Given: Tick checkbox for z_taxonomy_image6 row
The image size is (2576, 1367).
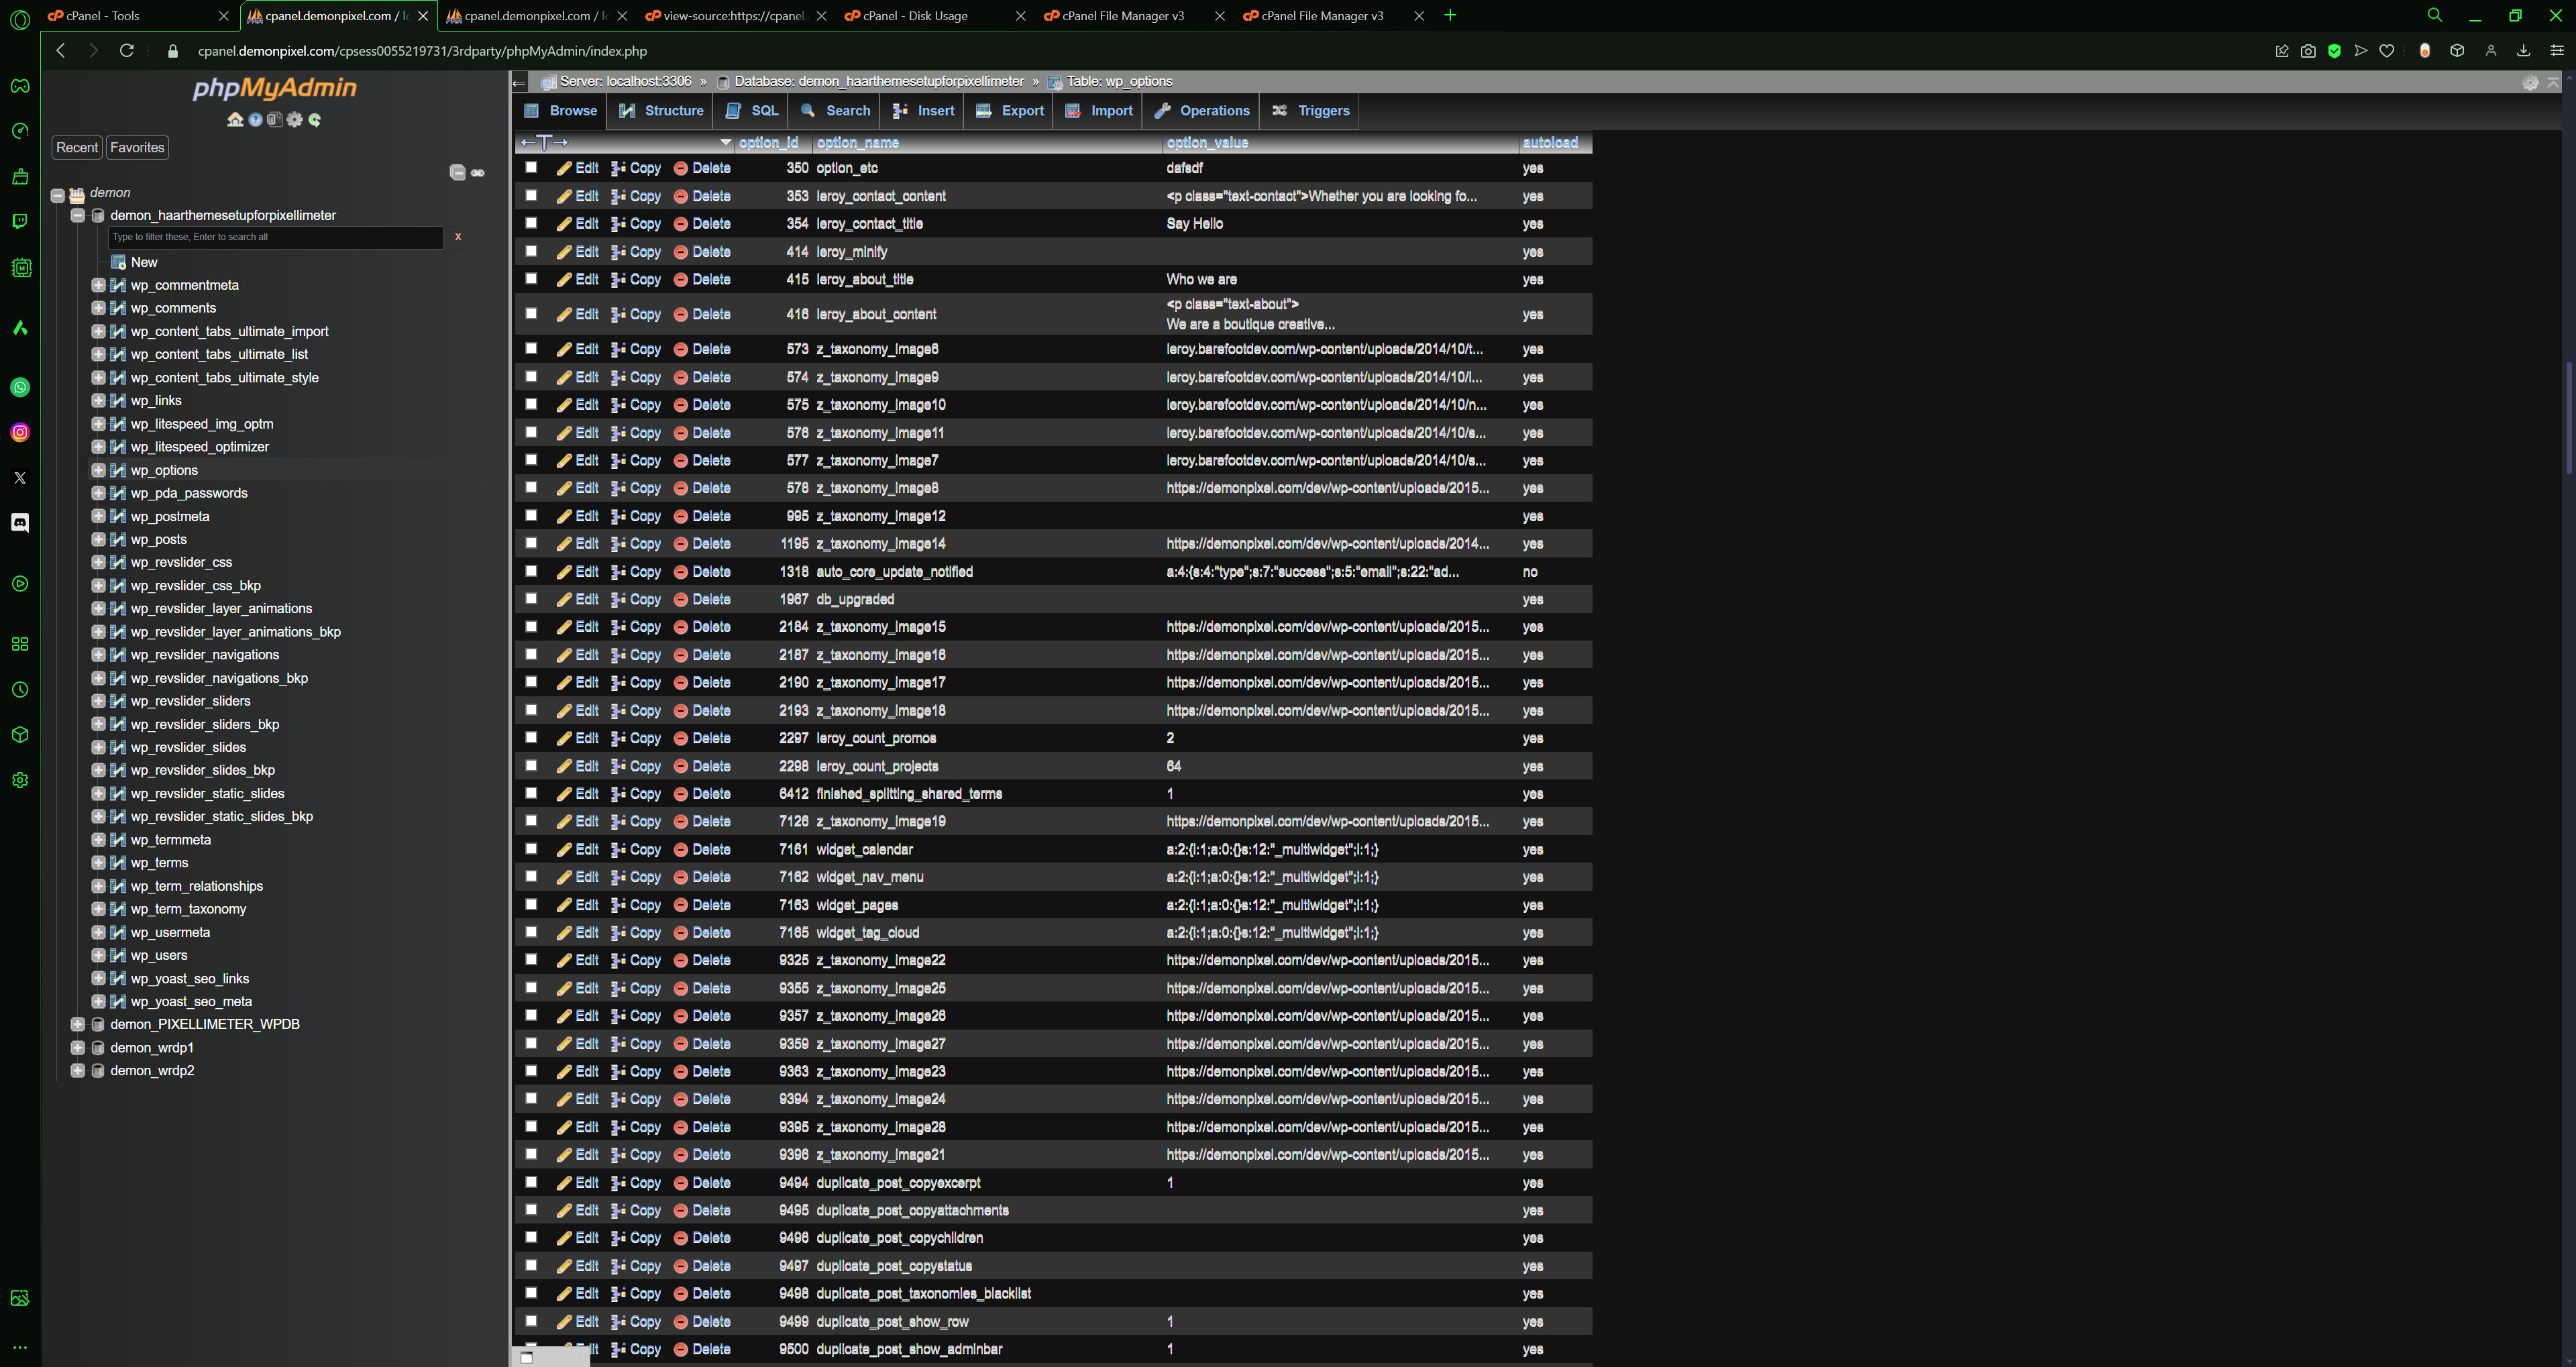Looking at the screenshot, I should [531, 349].
